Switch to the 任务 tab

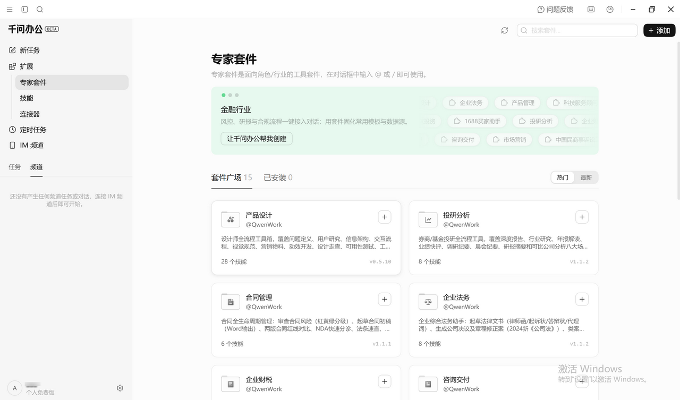(x=15, y=167)
